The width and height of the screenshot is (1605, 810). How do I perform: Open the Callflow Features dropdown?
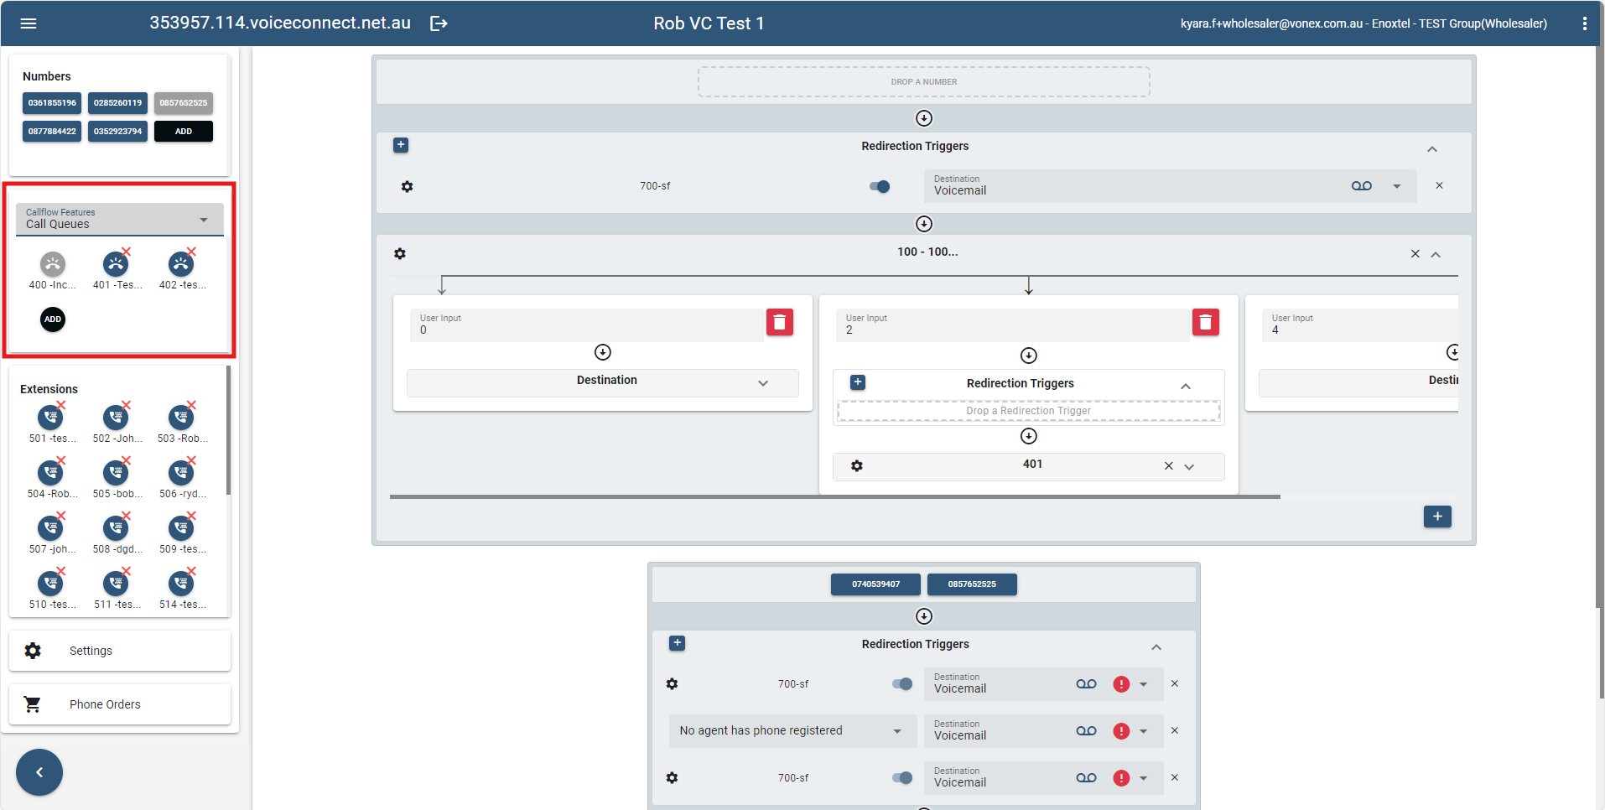tap(119, 219)
